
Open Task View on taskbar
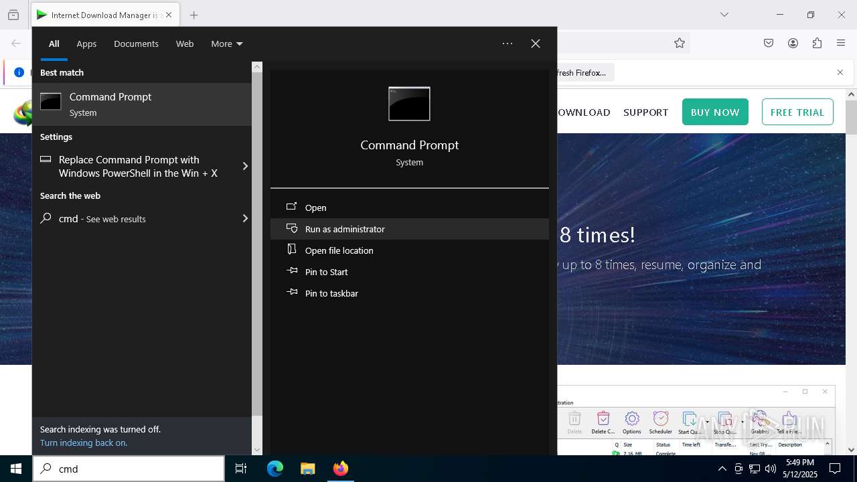pos(241,469)
